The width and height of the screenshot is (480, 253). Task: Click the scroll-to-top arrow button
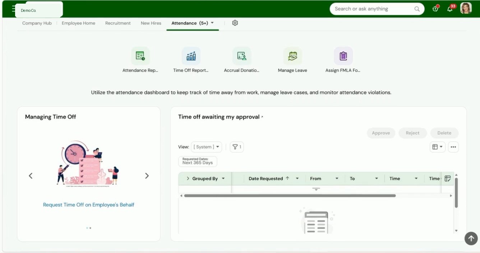471,238
